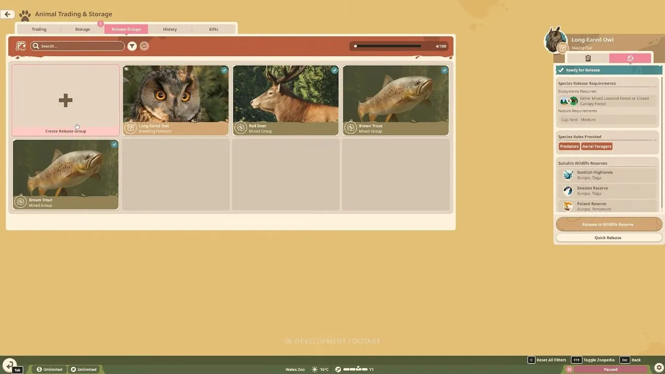Image resolution: width=665 pixels, height=374 pixels.
Task: Click the Paused status bar
Action: 610,369
